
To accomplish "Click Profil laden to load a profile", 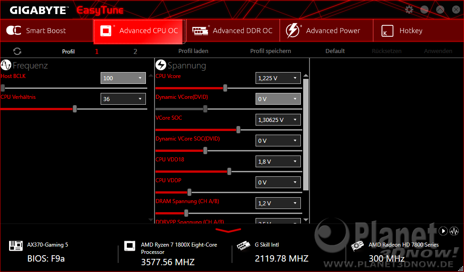I will (x=193, y=51).
